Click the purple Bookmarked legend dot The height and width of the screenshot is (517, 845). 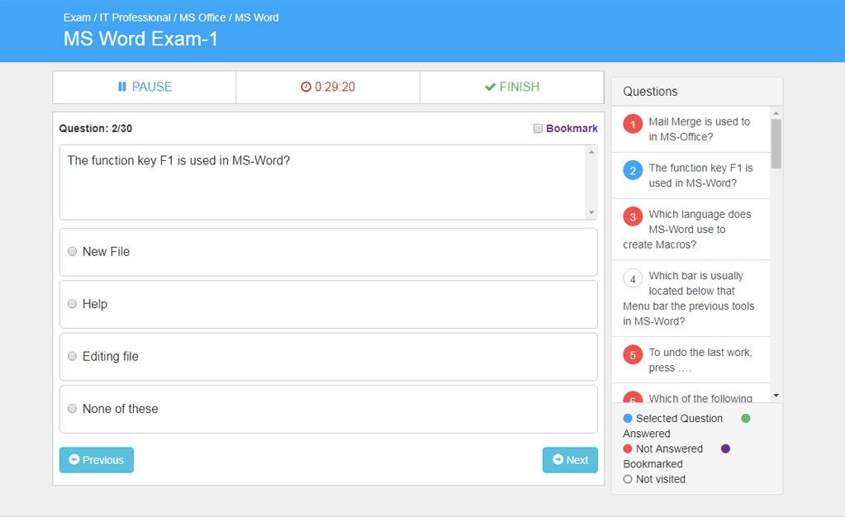[725, 448]
